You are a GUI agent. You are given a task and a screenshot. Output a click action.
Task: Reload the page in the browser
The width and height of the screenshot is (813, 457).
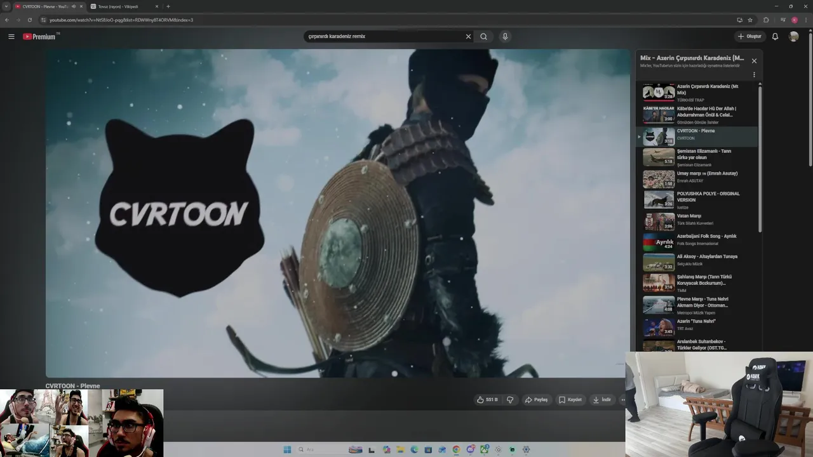click(29, 20)
